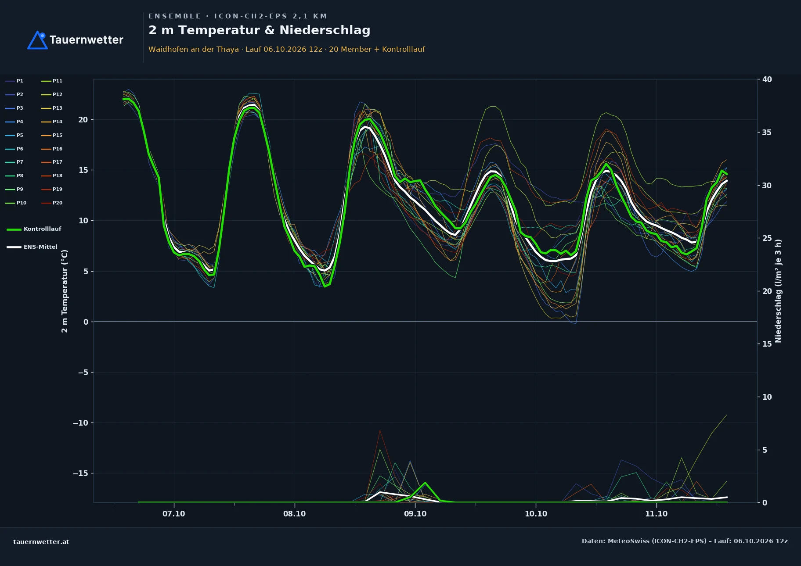Choose the P18 legend entry
Viewport: 801px width, 566px height.
52,176
